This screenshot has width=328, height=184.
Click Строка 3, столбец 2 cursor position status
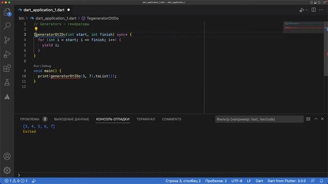183,181
